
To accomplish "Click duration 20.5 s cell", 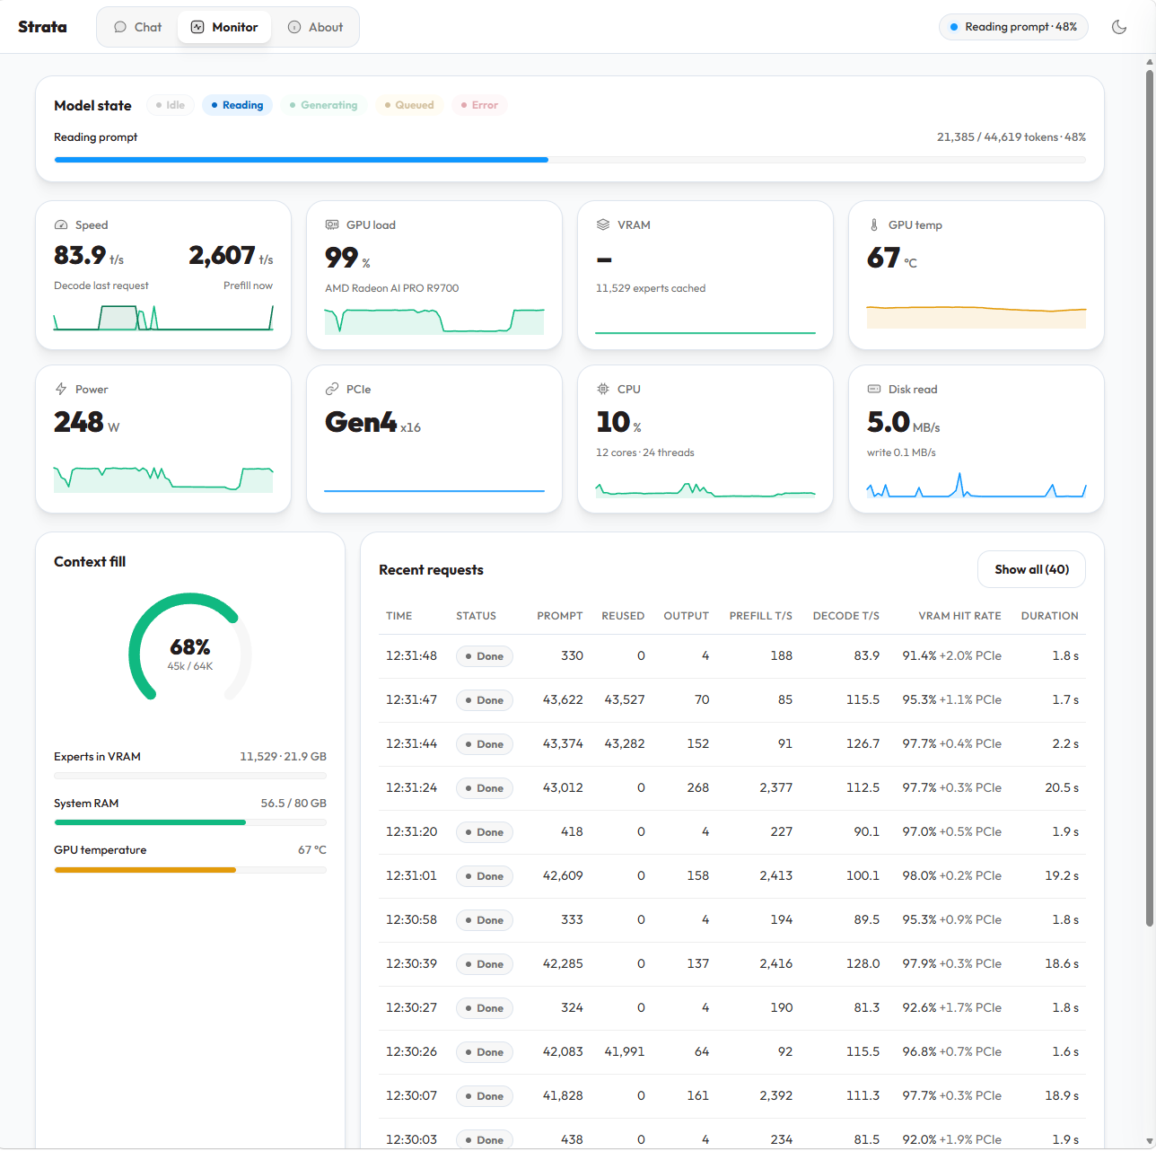I will pos(1062,787).
